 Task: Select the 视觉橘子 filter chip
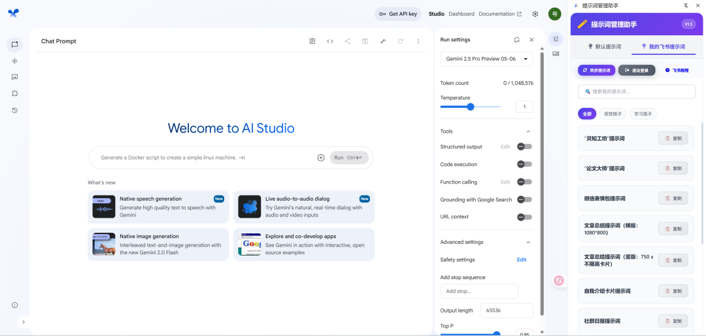click(613, 114)
